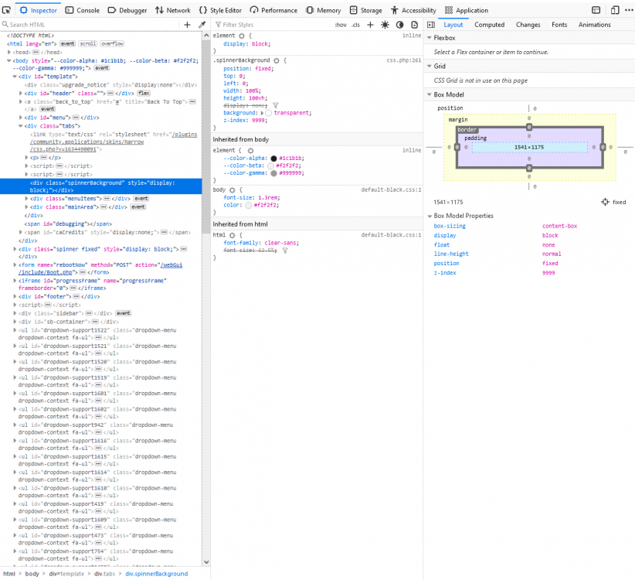Click the plus icon to create a new node
Image resolution: width=635 pixels, height=580 pixels.
(x=187, y=25)
